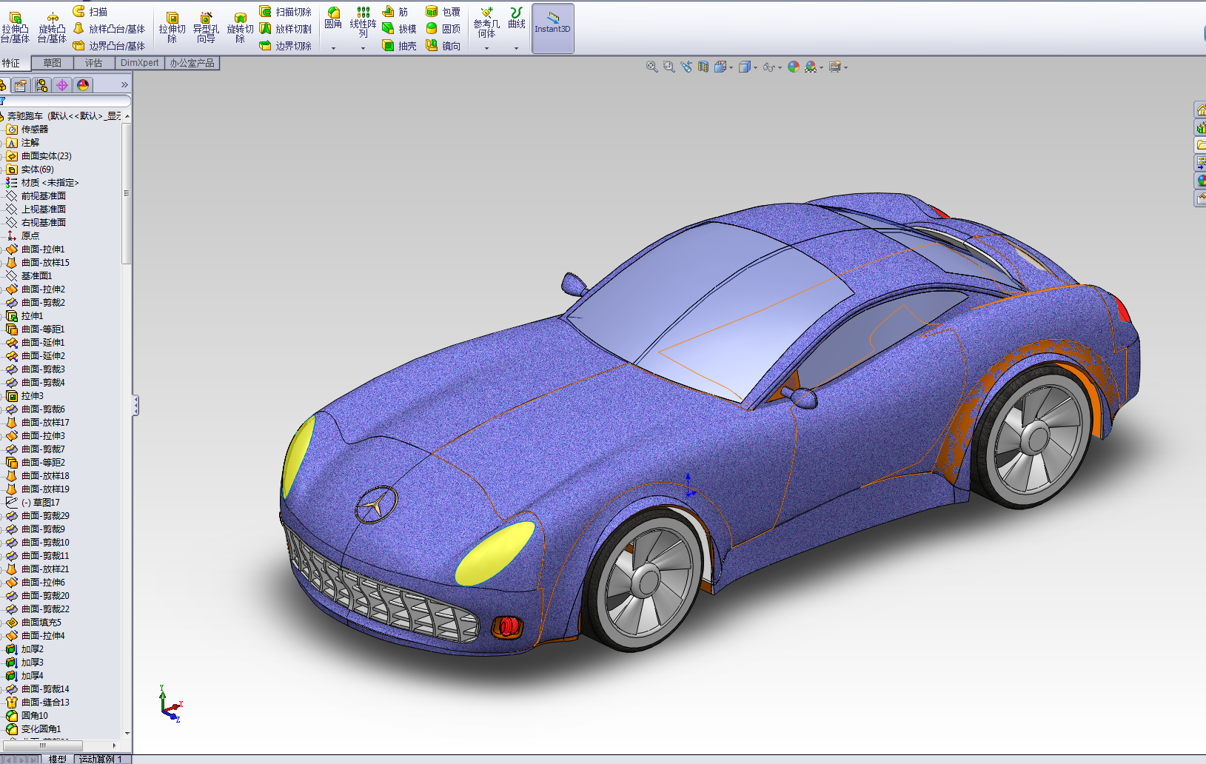Open Apply Scene dropdown arrow
The width and height of the screenshot is (1206, 764).
pos(821,67)
